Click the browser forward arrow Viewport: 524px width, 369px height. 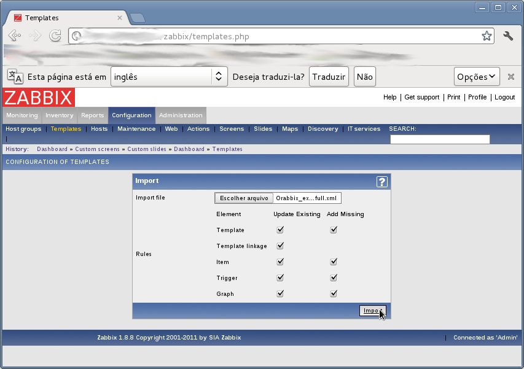(35, 36)
